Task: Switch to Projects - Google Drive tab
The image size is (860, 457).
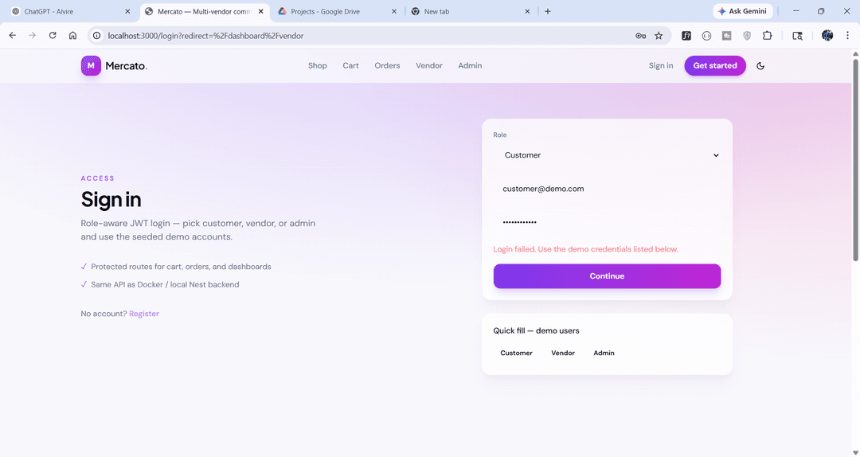Action: coord(336,11)
